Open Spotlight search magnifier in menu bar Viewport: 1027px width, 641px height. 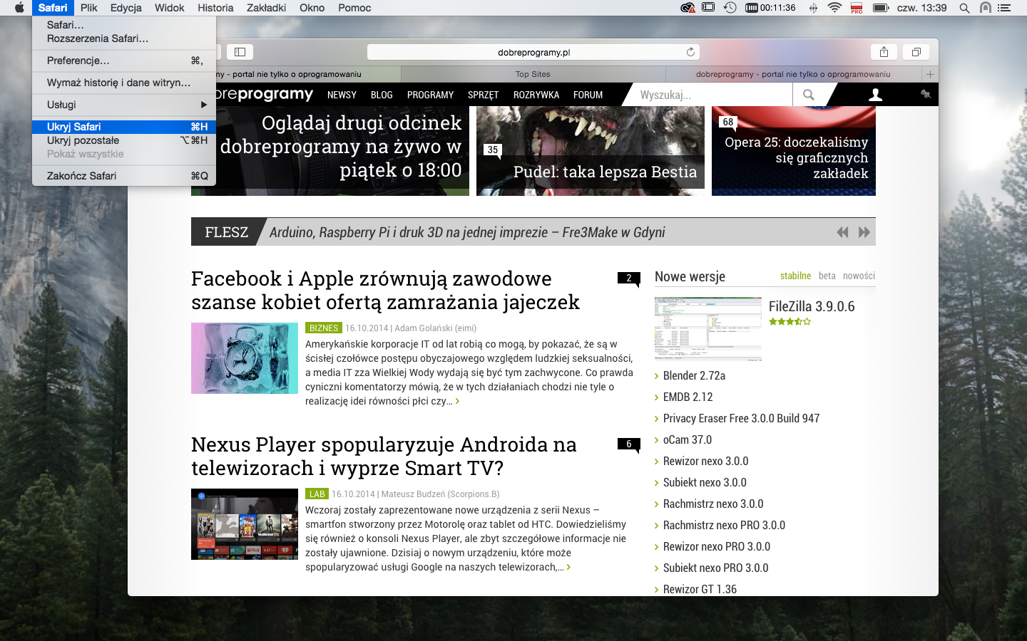coord(964,8)
